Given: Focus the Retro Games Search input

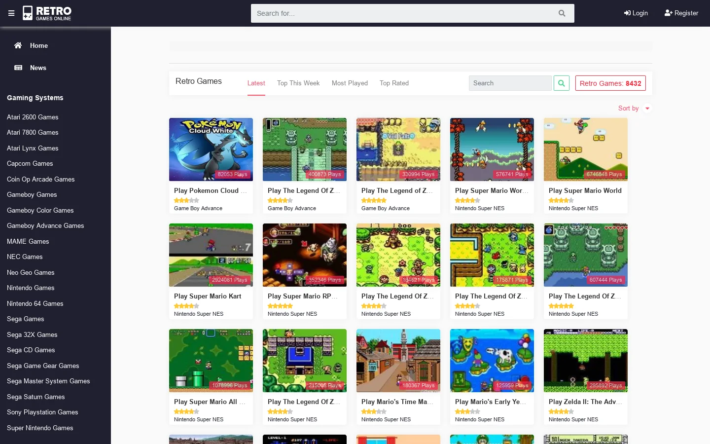Looking at the screenshot, I should 510,83.
